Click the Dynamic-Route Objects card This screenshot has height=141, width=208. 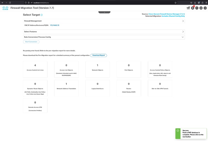point(35,88)
